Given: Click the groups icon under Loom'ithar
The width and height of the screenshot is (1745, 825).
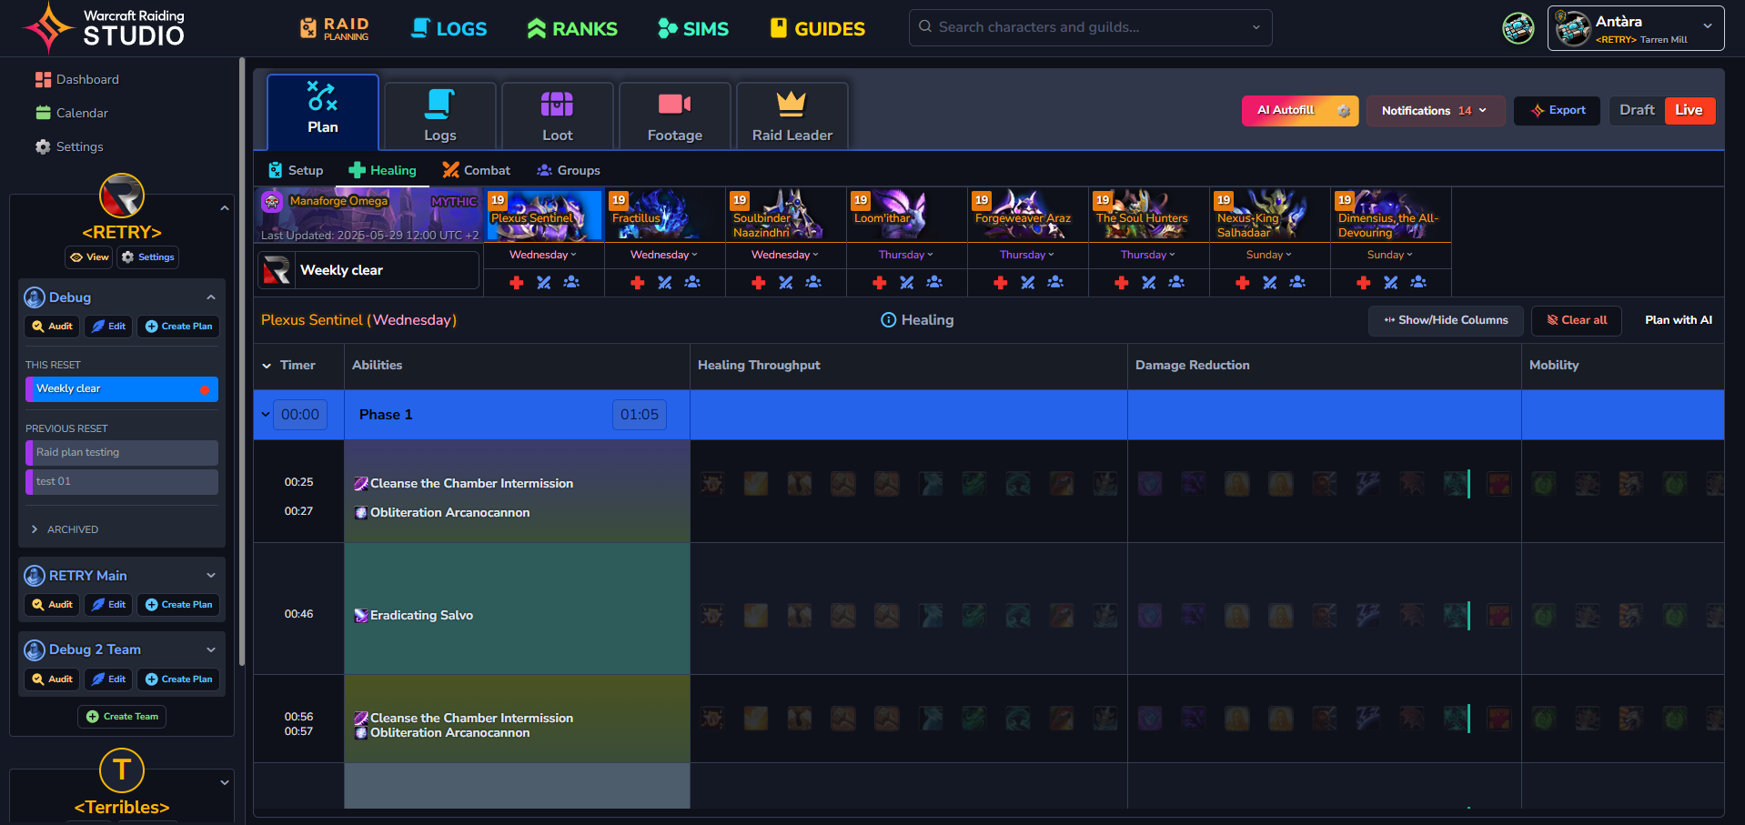Looking at the screenshot, I should click(934, 283).
